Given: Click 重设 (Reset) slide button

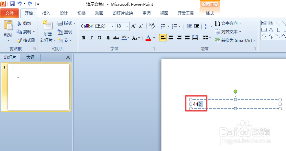Looking at the screenshot, I should [x=65, y=32].
